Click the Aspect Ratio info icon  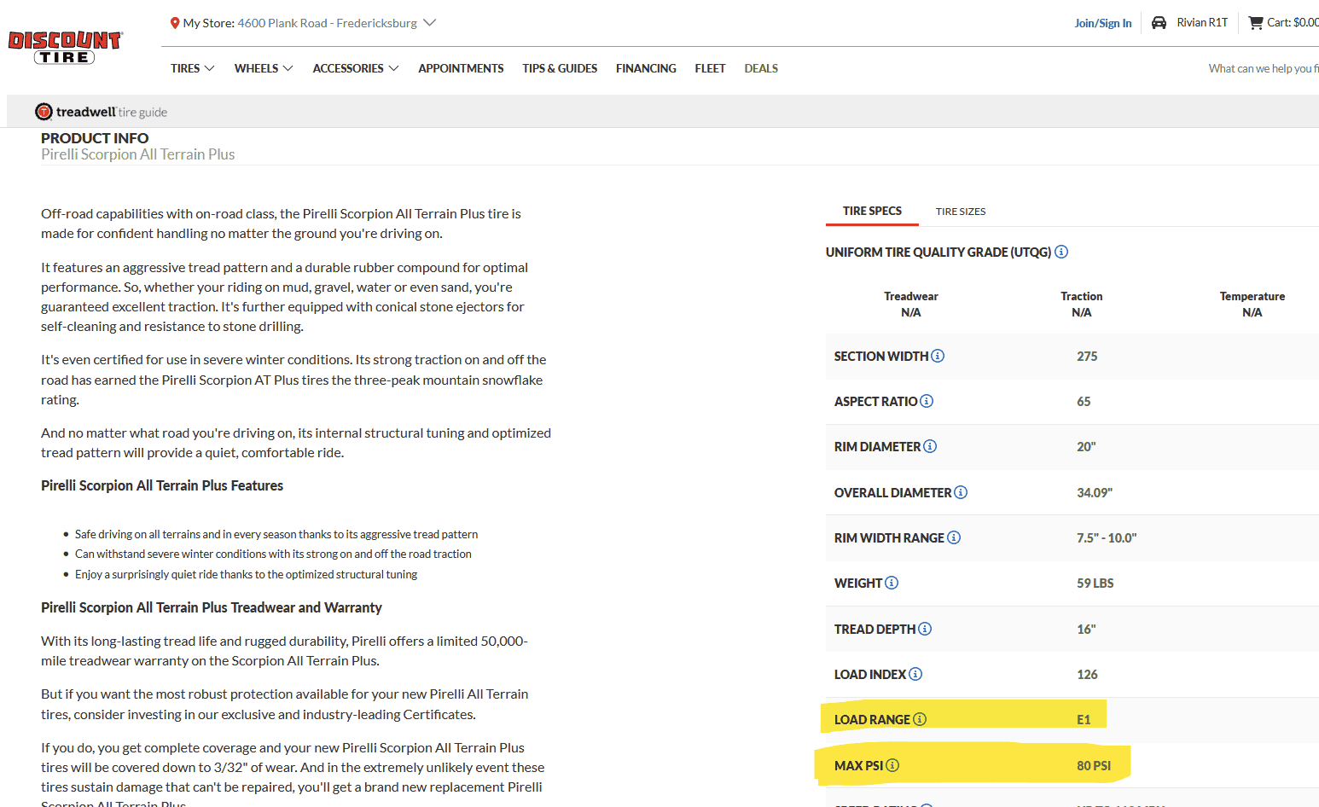[x=927, y=401]
